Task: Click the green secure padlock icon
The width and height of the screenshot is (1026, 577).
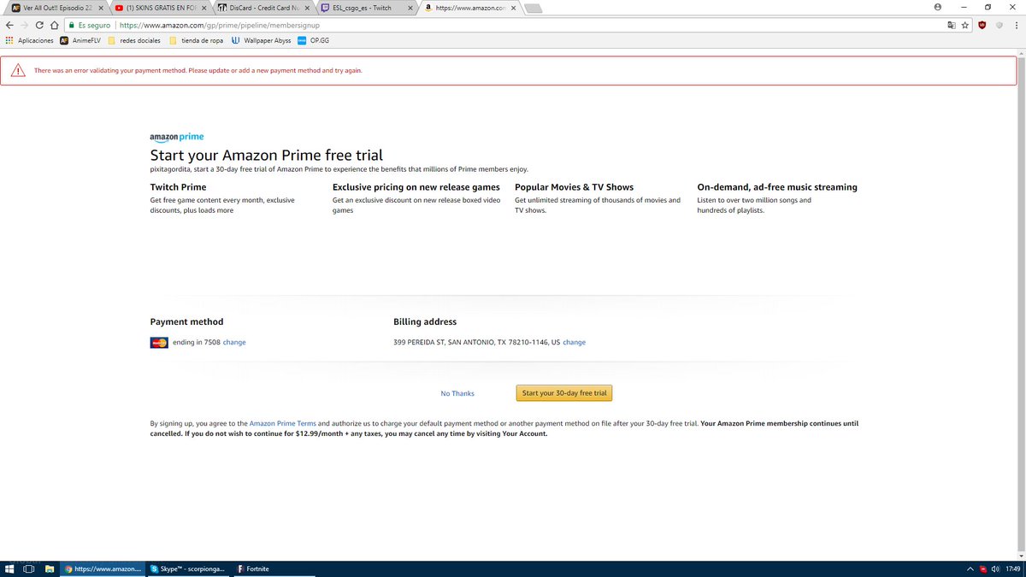Action: click(x=73, y=26)
